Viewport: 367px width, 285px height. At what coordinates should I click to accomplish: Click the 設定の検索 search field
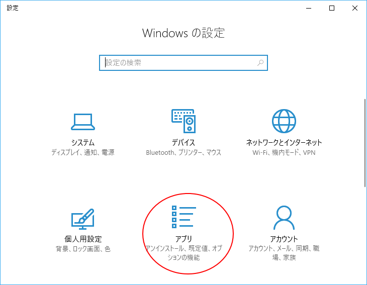pyautogui.click(x=183, y=63)
